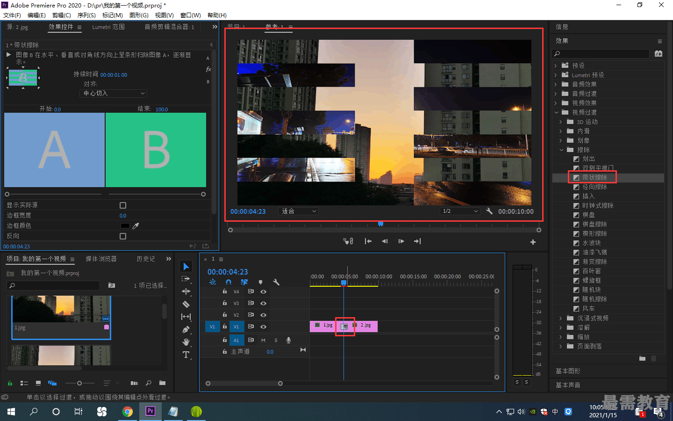
Task: Switch to 媒体浏览器 tab
Action: (x=101, y=259)
